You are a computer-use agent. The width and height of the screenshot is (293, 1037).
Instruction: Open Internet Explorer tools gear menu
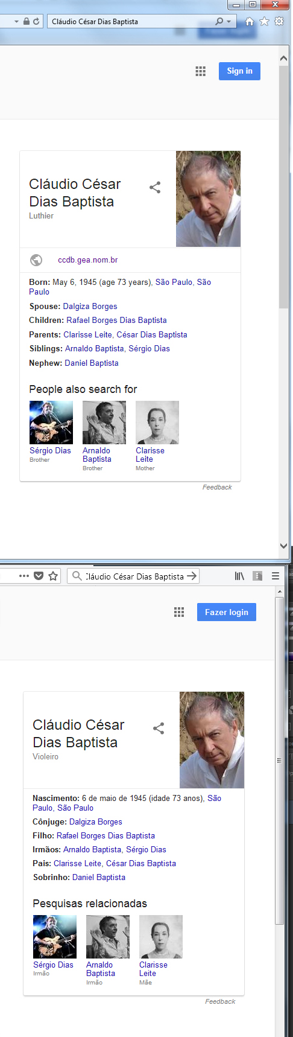279,21
